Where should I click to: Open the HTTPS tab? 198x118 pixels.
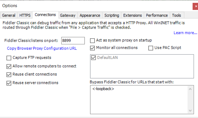(25, 15)
